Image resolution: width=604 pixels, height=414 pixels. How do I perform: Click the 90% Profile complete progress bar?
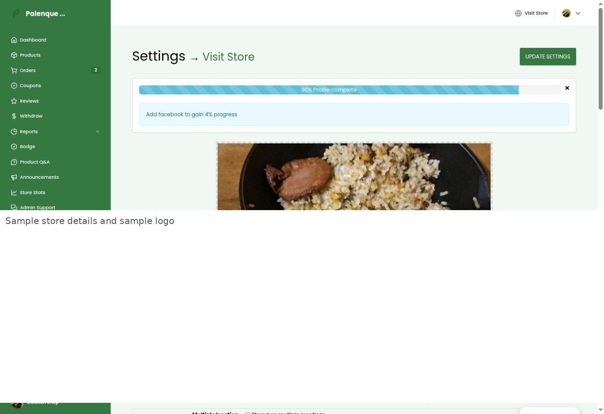(349, 90)
